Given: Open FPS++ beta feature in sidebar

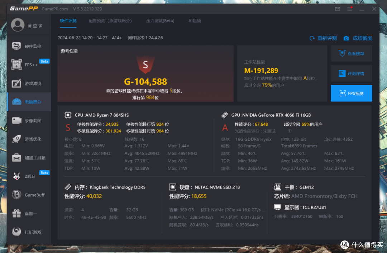Looking at the screenshot, I should [x=29, y=65].
